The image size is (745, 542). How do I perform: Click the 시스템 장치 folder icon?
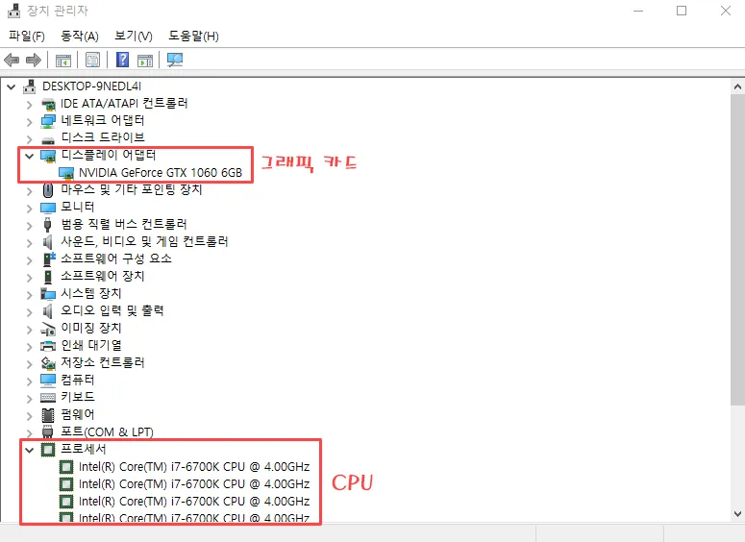(48, 294)
